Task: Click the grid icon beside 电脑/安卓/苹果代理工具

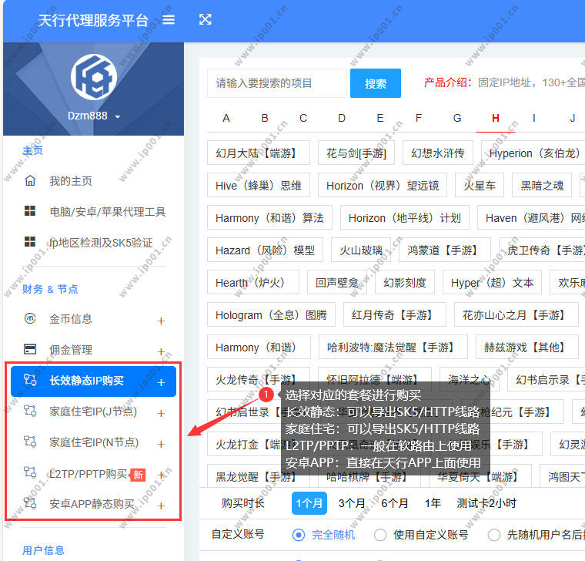Action: coord(31,212)
